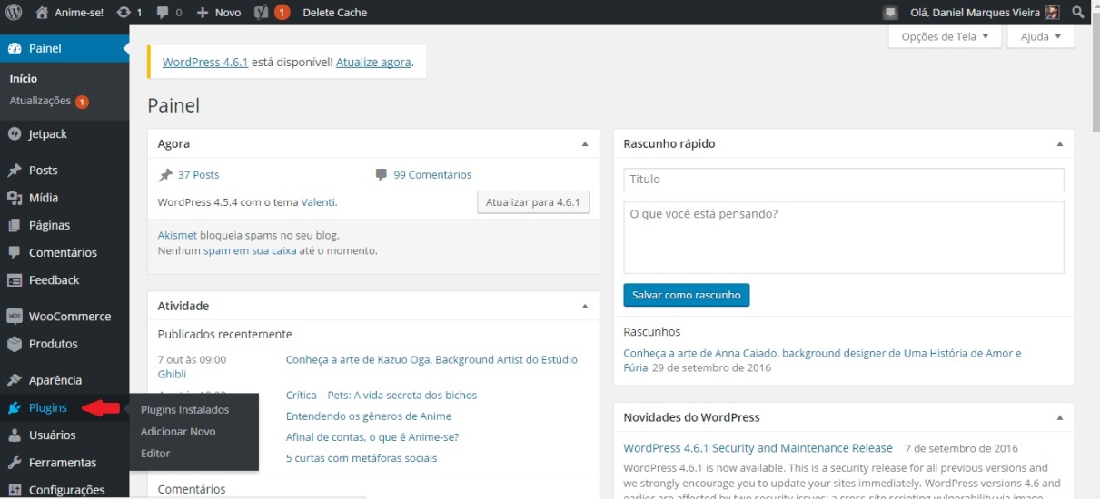Click the Produtos box icon
This screenshot has height=499, width=1100.
(14, 344)
